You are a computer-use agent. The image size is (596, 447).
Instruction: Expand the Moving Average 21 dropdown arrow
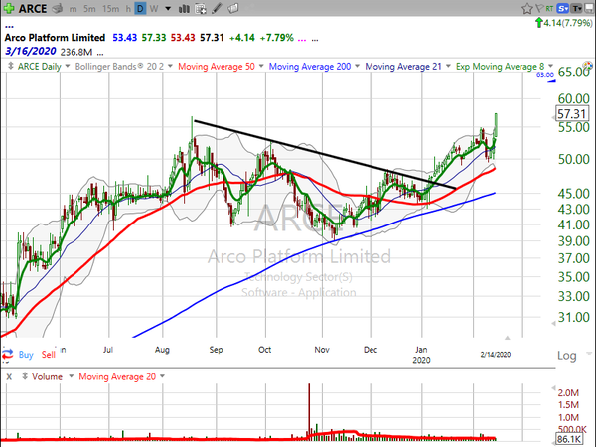click(x=448, y=66)
